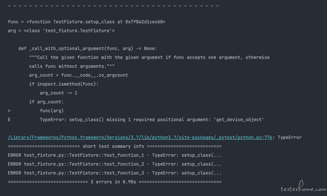Click the TypeError missing argument message
The height and width of the screenshot is (196, 327).
[152, 120]
